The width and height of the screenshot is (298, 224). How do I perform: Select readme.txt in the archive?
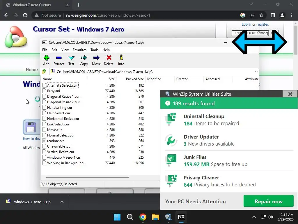[x=56, y=141]
